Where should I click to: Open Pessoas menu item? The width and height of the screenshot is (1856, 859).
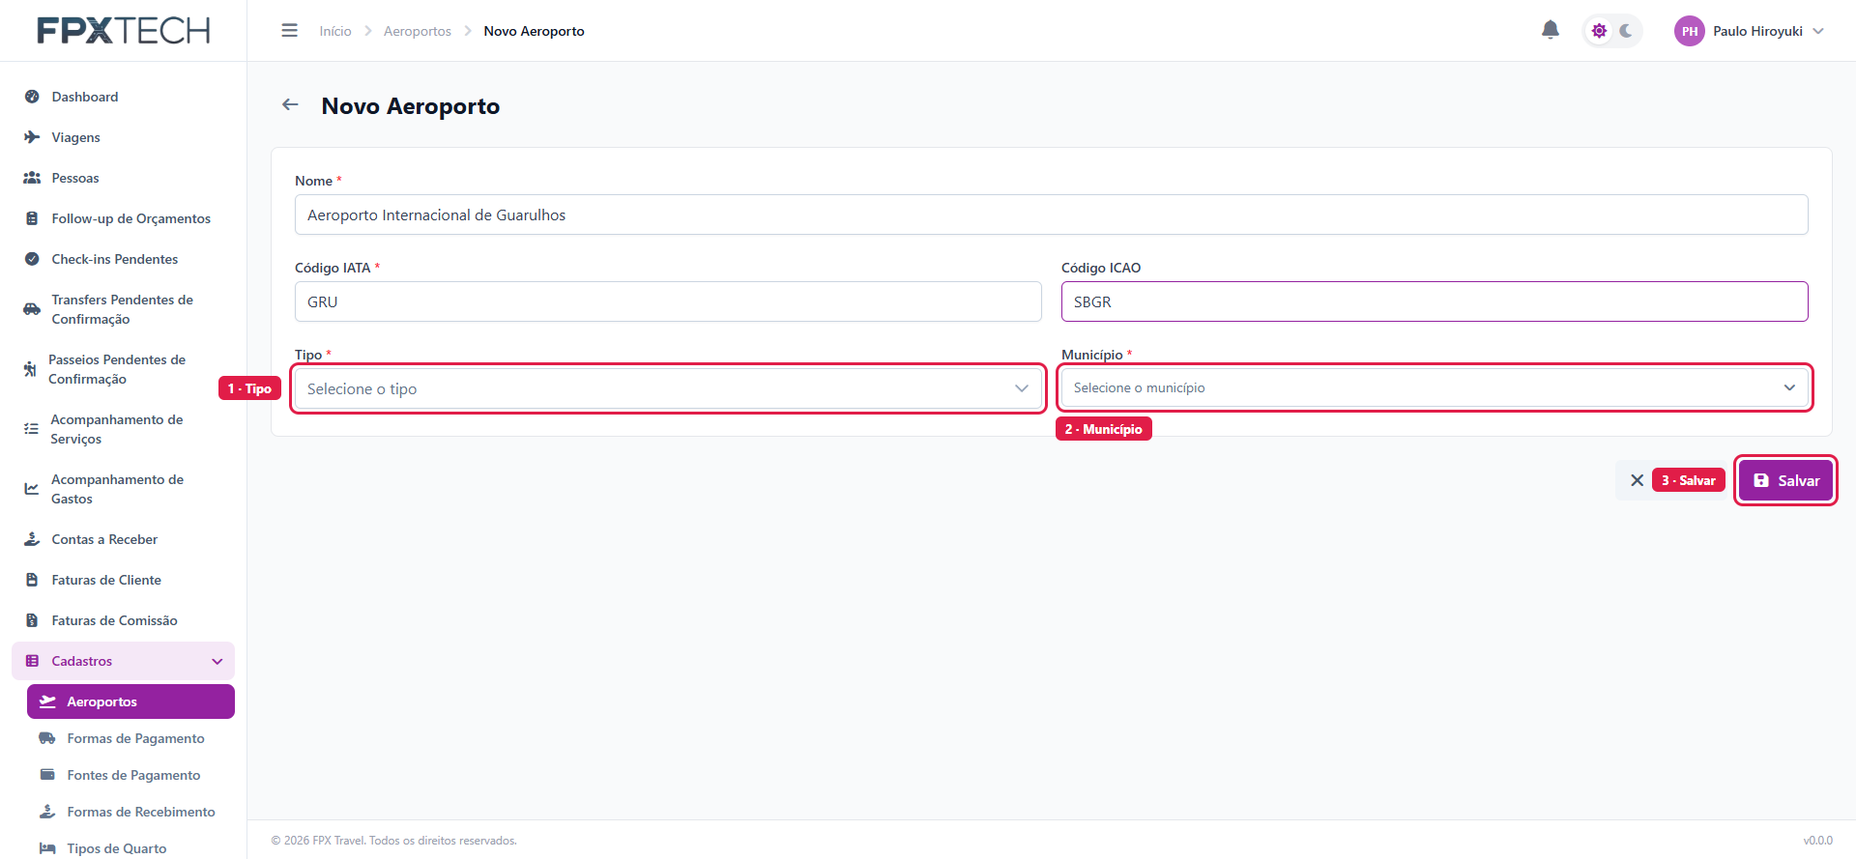pyautogui.click(x=123, y=178)
